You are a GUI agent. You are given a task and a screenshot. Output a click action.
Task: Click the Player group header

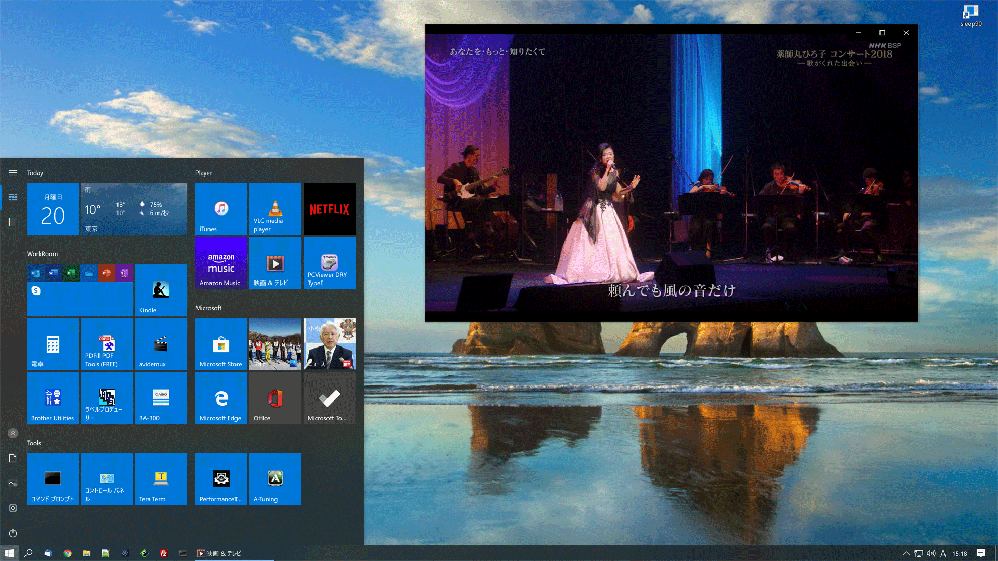click(x=204, y=173)
